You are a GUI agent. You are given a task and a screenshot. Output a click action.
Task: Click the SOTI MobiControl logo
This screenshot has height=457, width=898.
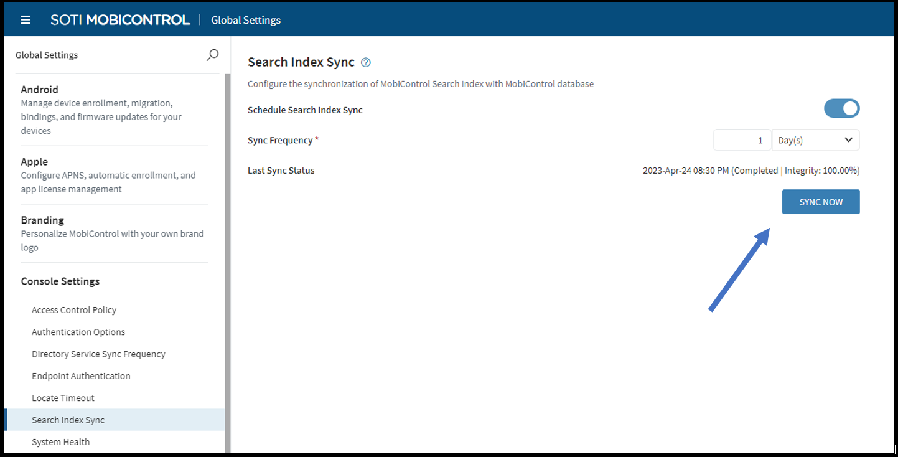point(120,20)
